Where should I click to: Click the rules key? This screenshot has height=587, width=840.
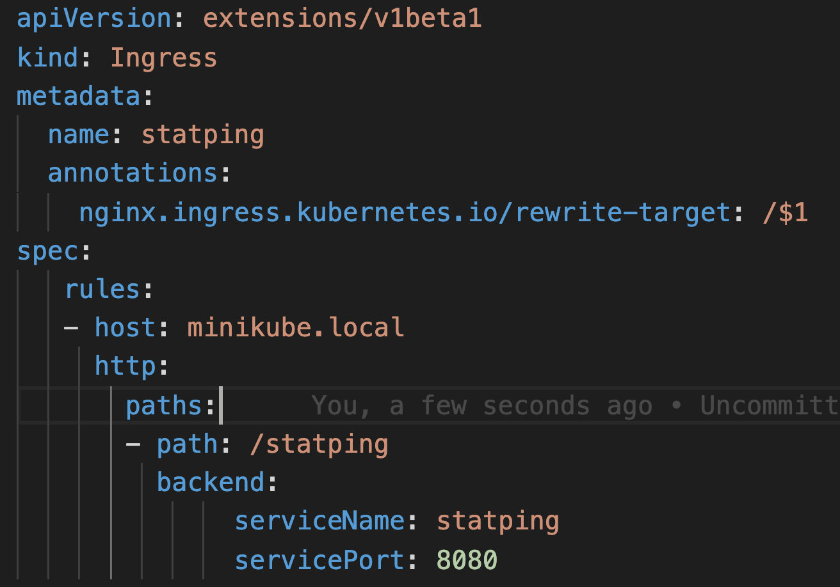pyautogui.click(x=102, y=288)
